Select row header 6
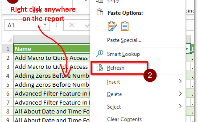 click(x=8, y=94)
